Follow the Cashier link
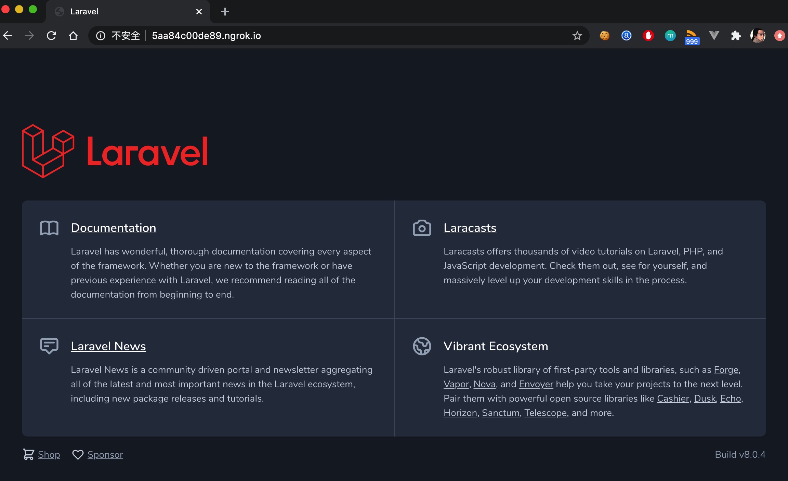 pos(673,399)
